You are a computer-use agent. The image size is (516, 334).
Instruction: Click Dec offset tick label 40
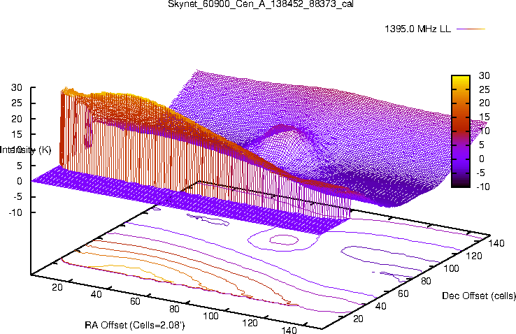(x=381, y=306)
